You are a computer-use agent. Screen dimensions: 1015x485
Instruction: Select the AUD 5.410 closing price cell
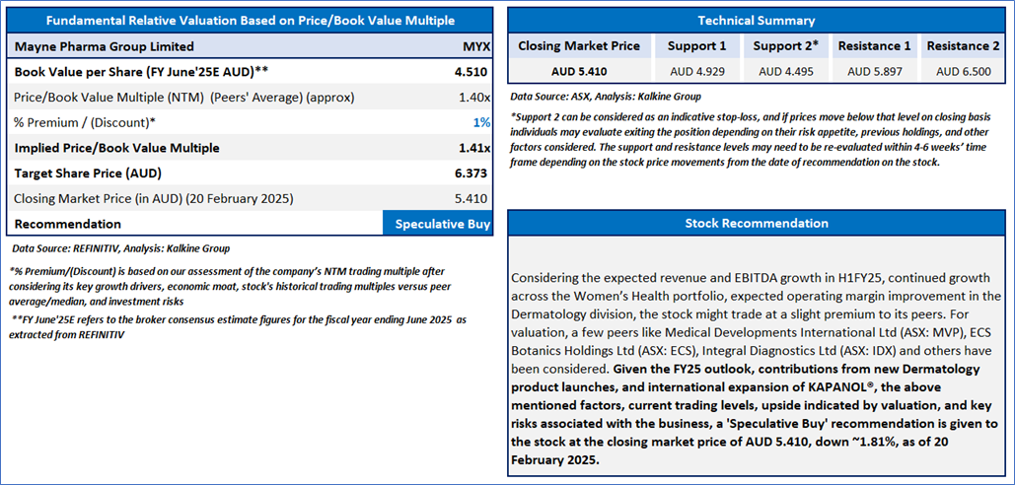(x=579, y=71)
